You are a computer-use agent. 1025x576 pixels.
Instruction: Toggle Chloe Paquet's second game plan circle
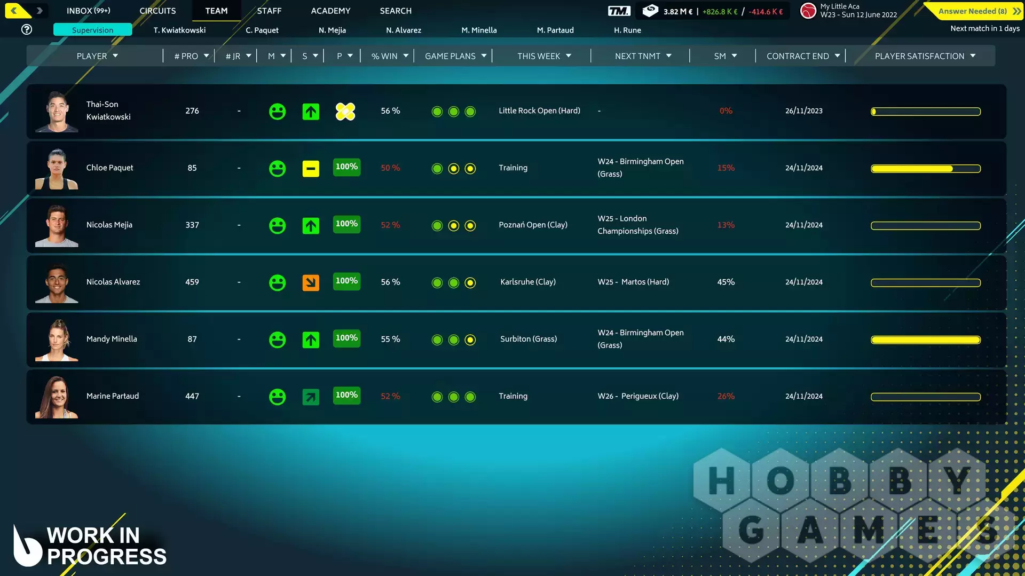[454, 169]
